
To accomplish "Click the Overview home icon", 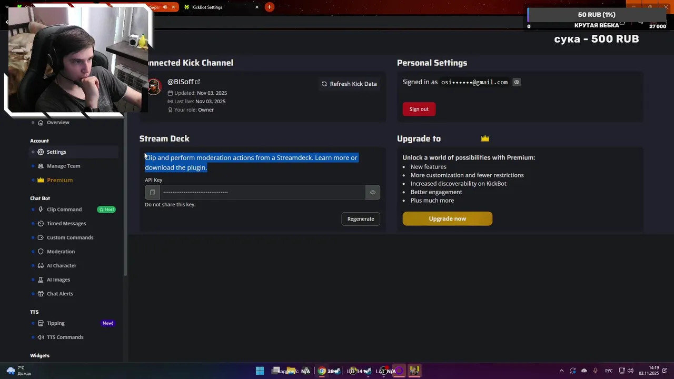I will [41, 123].
